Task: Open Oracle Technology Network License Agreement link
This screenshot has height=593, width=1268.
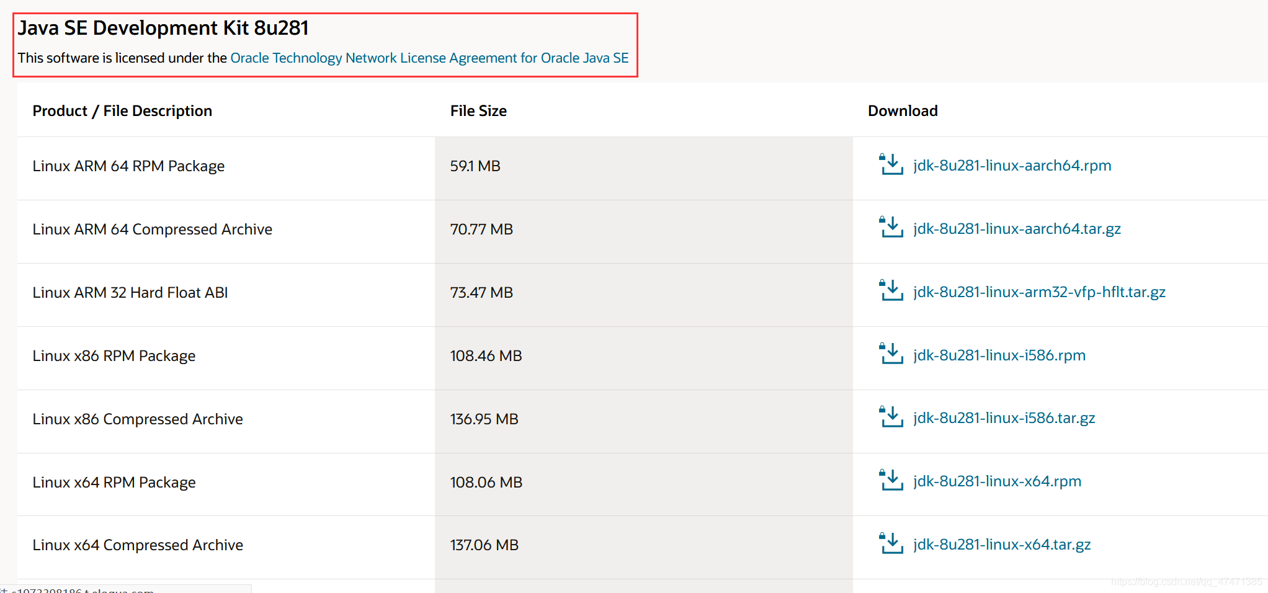Action: coord(429,58)
